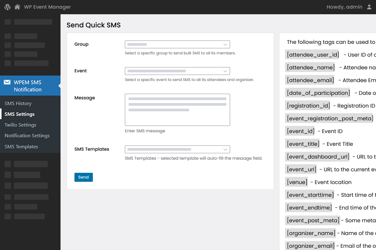Click the [organizer_email] tag
Screen dimensions: 376x250
(x=310, y=246)
